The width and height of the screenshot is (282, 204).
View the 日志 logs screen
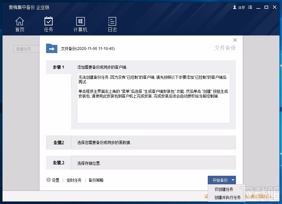click(112, 24)
